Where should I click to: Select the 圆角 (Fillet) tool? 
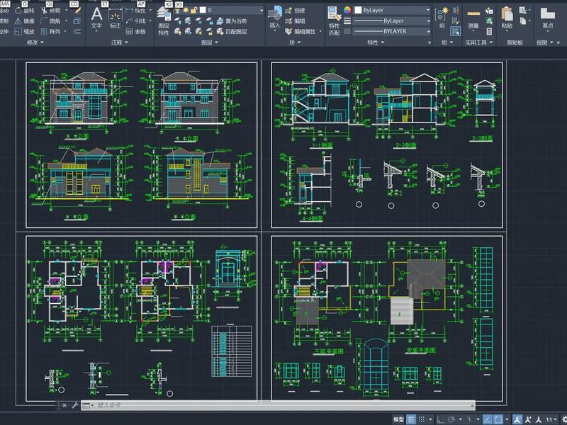click(50, 21)
